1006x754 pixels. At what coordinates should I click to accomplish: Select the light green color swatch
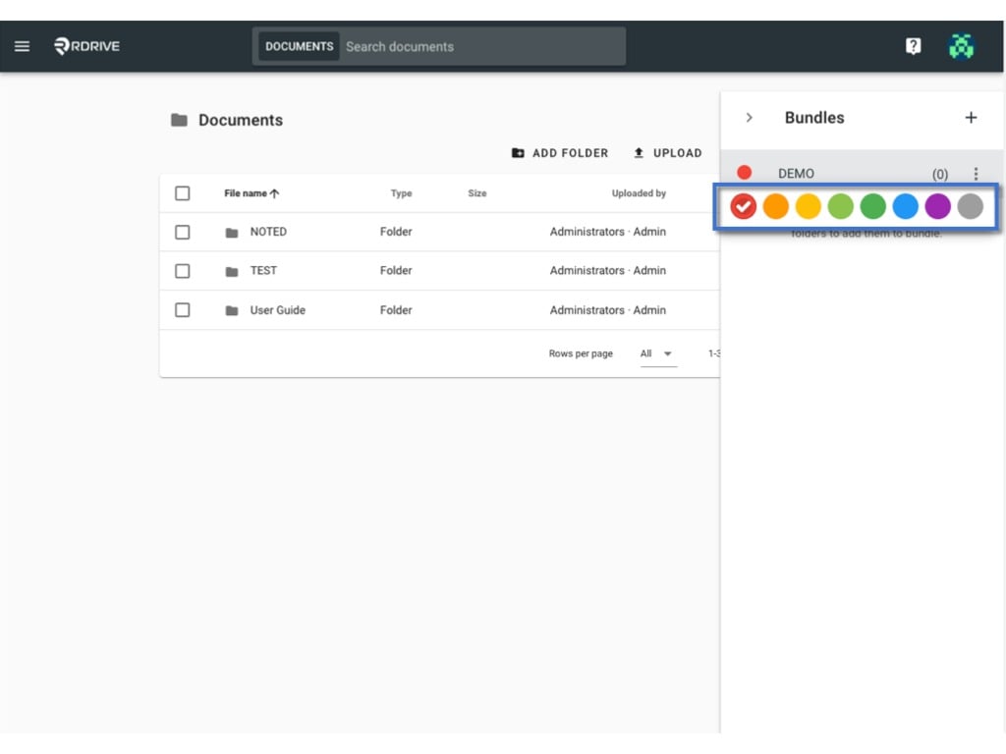point(841,206)
